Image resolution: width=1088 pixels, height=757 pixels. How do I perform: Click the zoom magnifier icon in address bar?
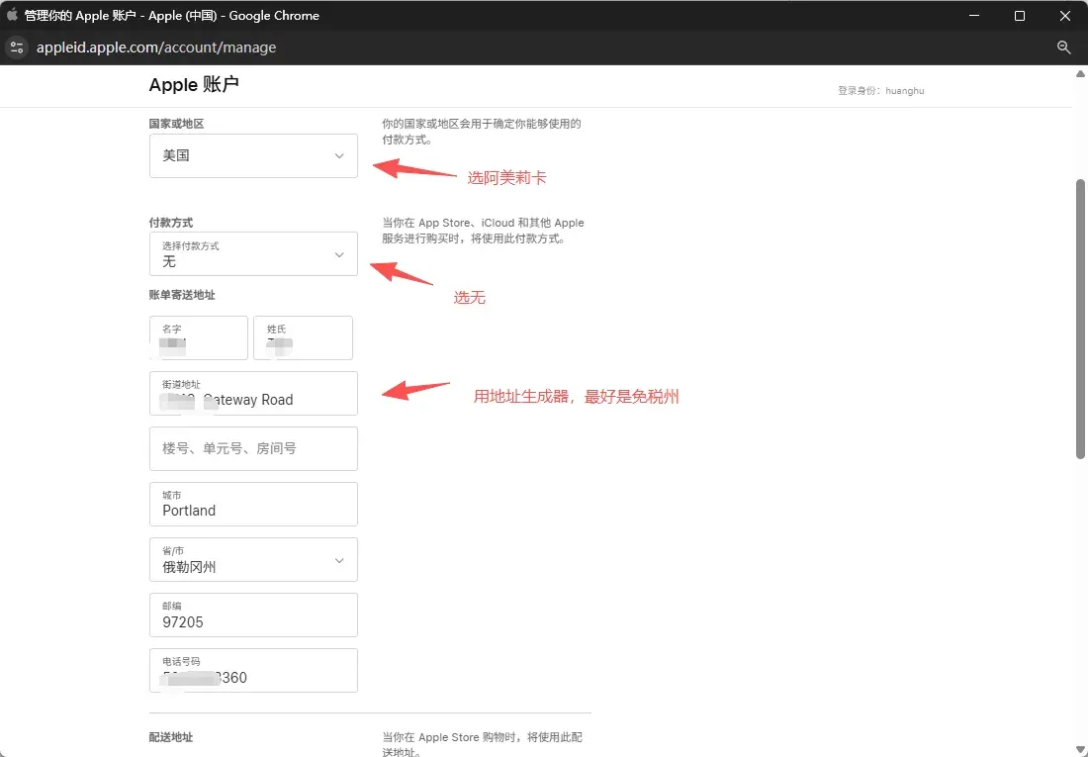[1063, 47]
